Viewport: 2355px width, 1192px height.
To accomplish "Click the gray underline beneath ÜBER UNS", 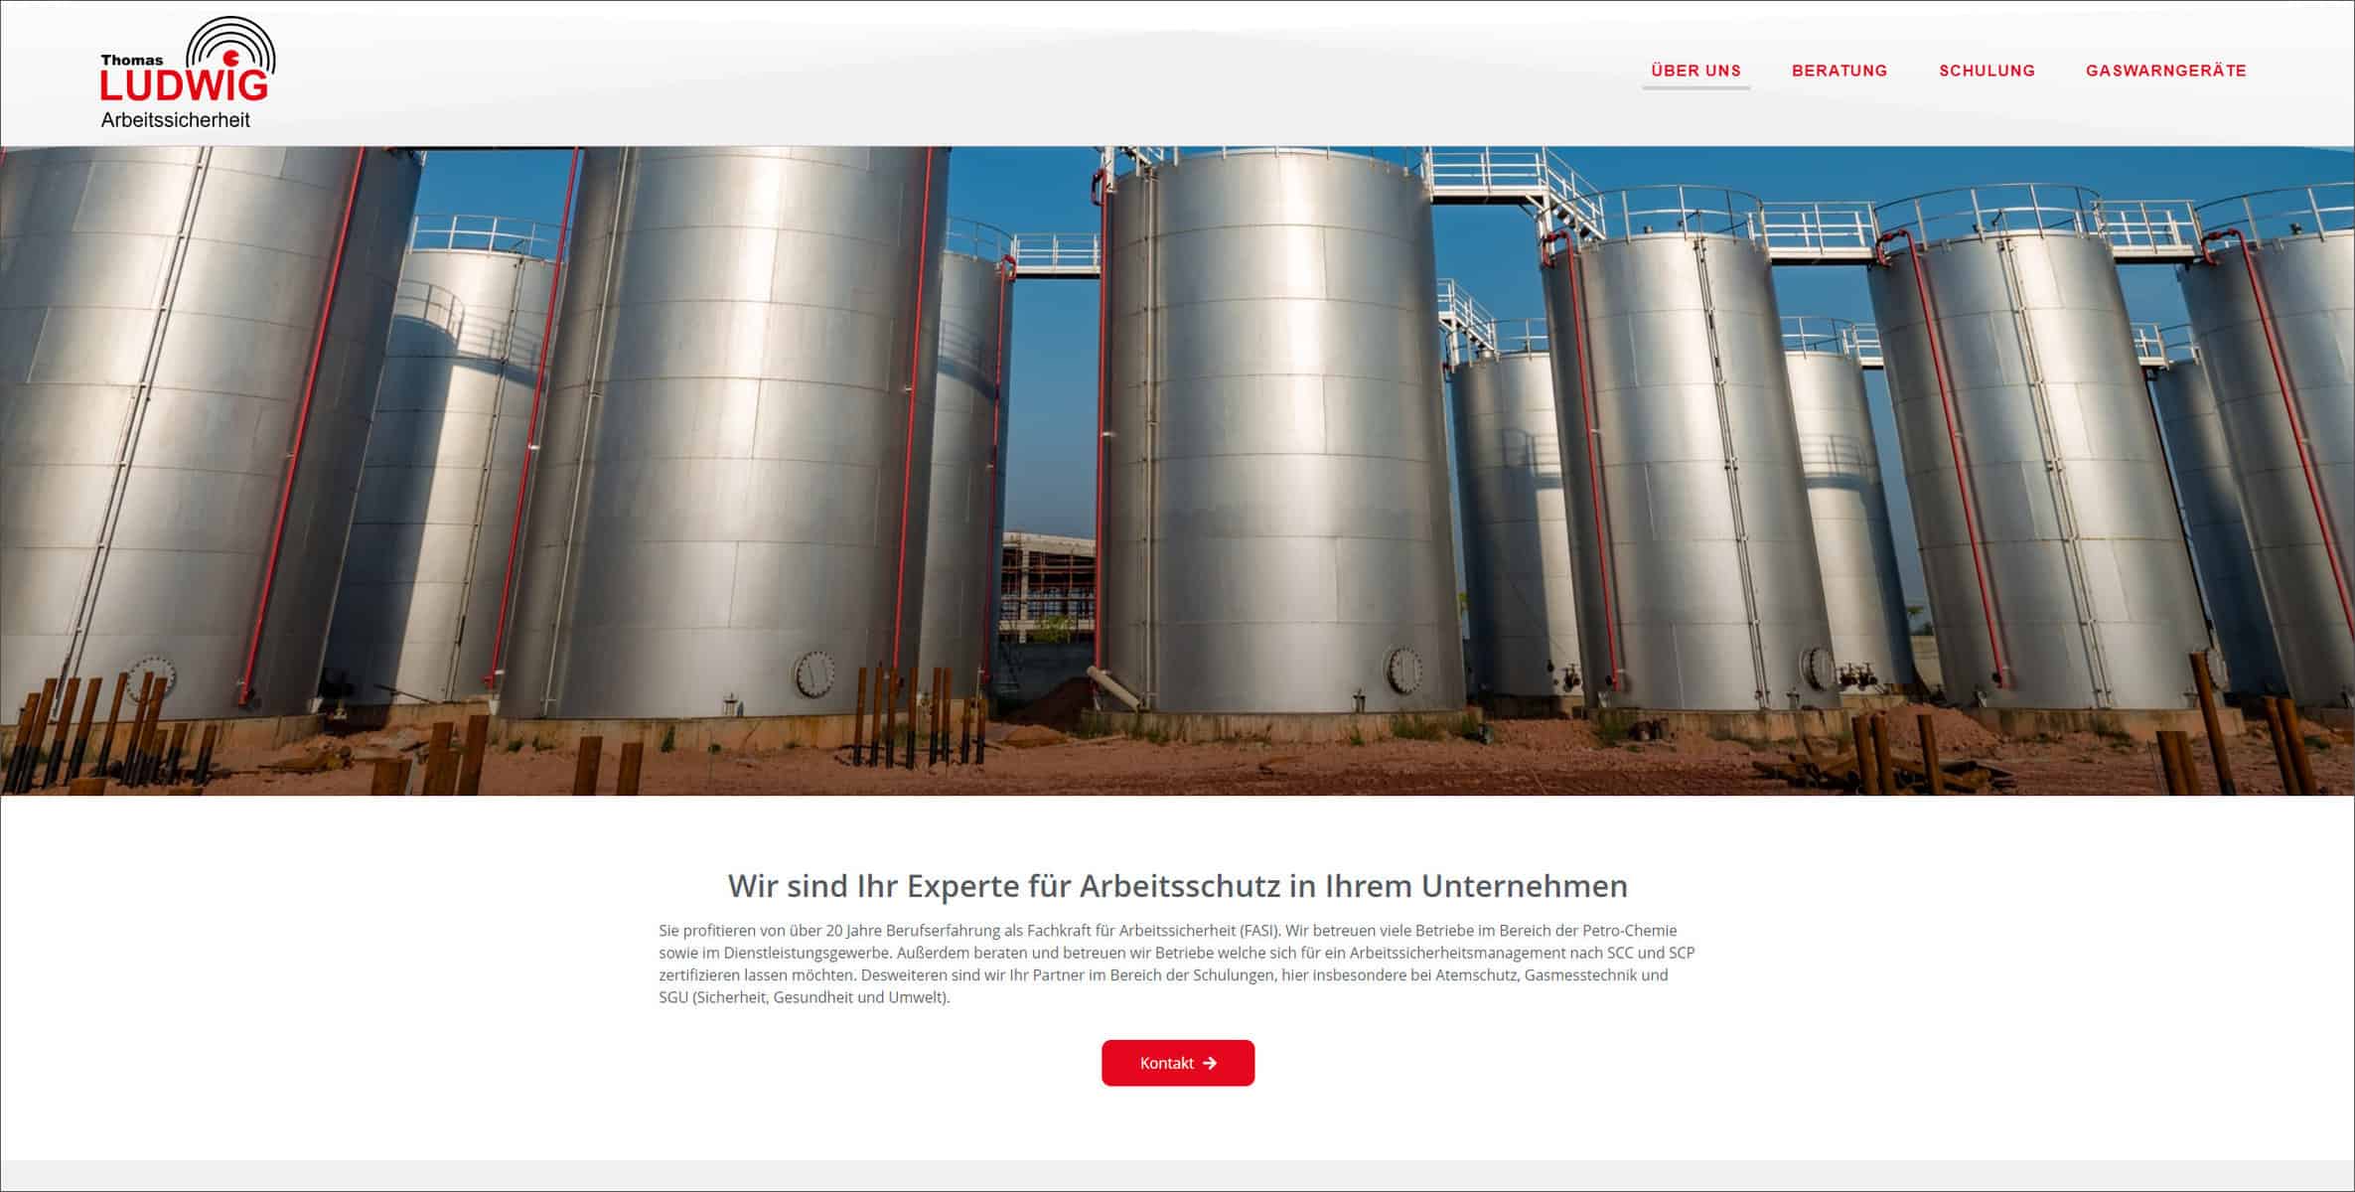I will (x=1695, y=88).
